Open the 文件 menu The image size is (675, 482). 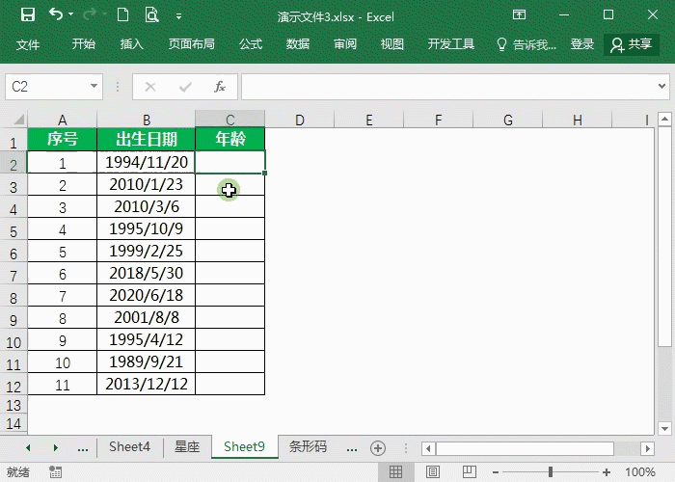(28, 44)
